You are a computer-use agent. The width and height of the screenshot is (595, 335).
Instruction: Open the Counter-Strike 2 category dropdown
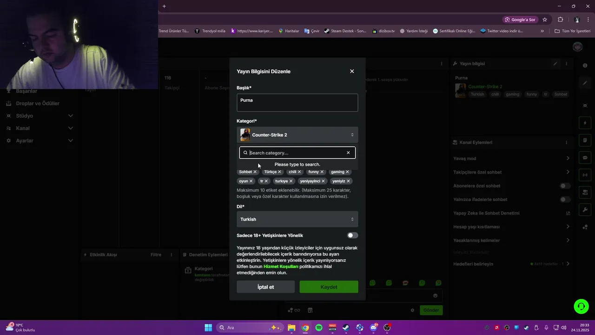(x=297, y=135)
